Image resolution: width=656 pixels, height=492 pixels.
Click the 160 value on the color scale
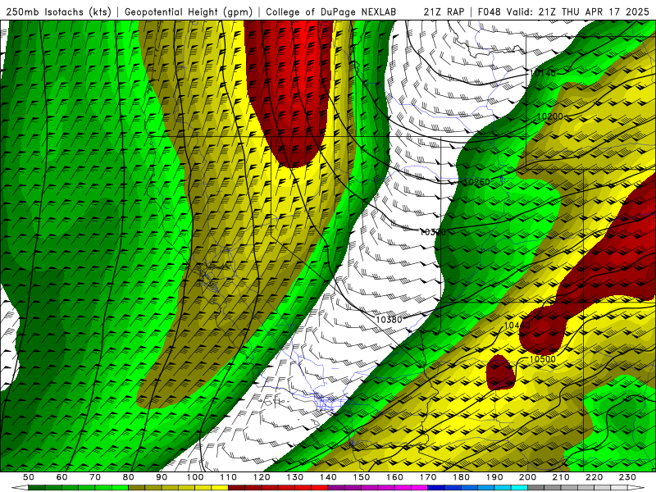click(394, 477)
